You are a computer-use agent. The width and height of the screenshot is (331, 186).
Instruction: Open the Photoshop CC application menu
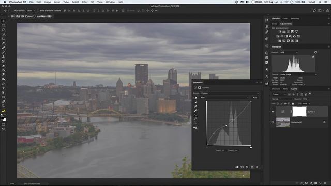[x=18, y=2]
